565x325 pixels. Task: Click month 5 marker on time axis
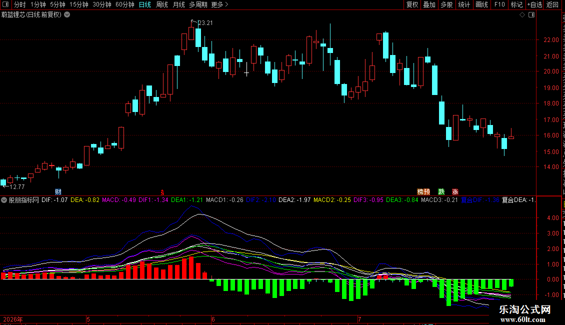pyautogui.click(x=88, y=319)
